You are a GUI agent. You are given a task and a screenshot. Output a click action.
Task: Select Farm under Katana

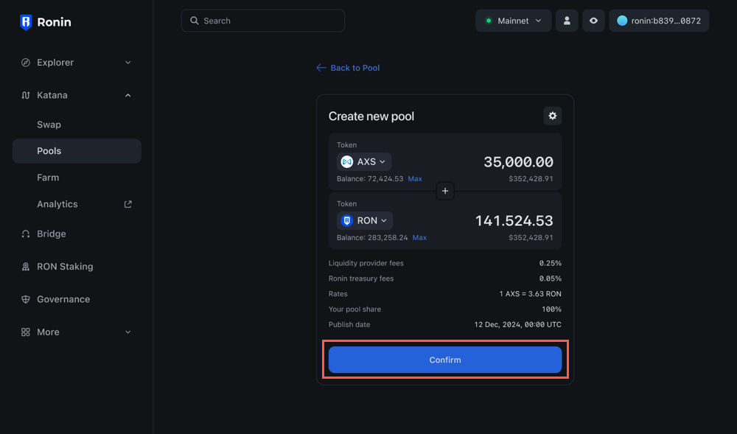coord(48,178)
